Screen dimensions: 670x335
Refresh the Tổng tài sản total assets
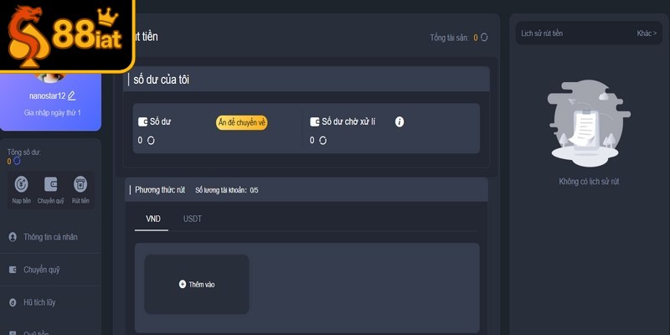[484, 38]
